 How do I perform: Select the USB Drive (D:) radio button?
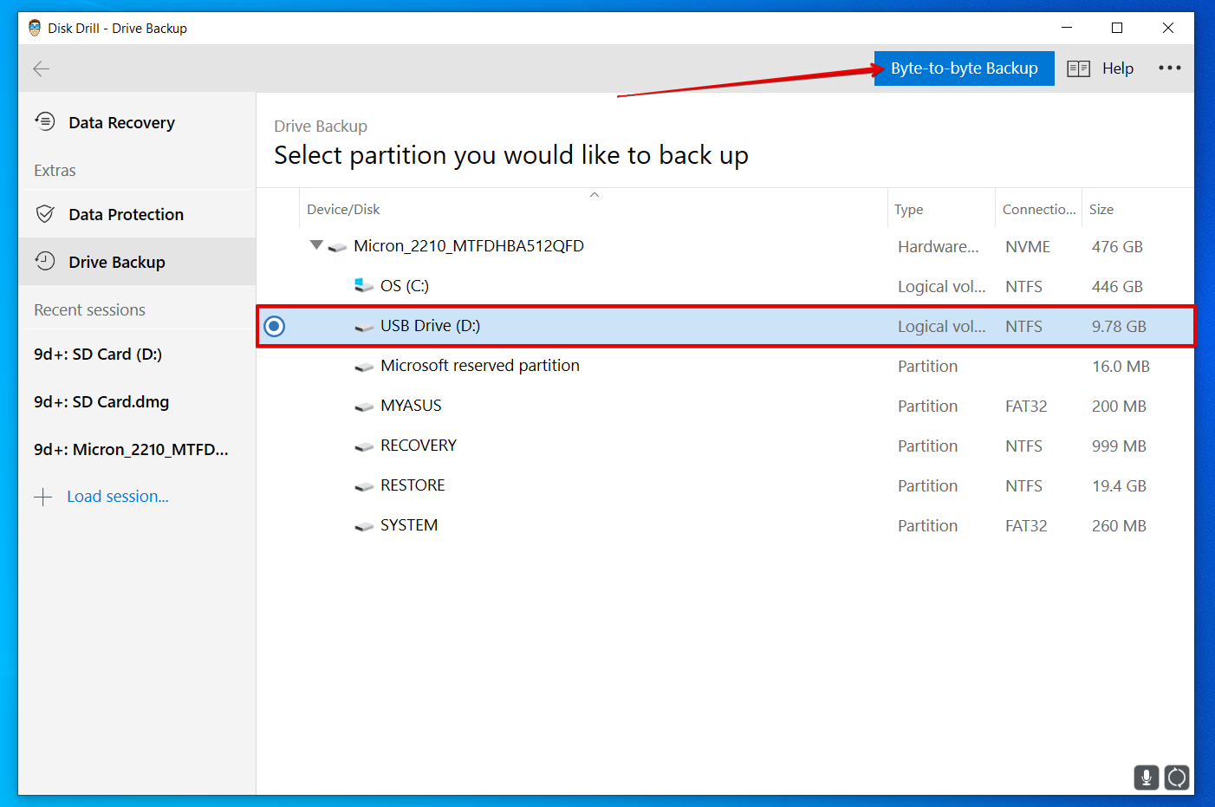click(274, 326)
